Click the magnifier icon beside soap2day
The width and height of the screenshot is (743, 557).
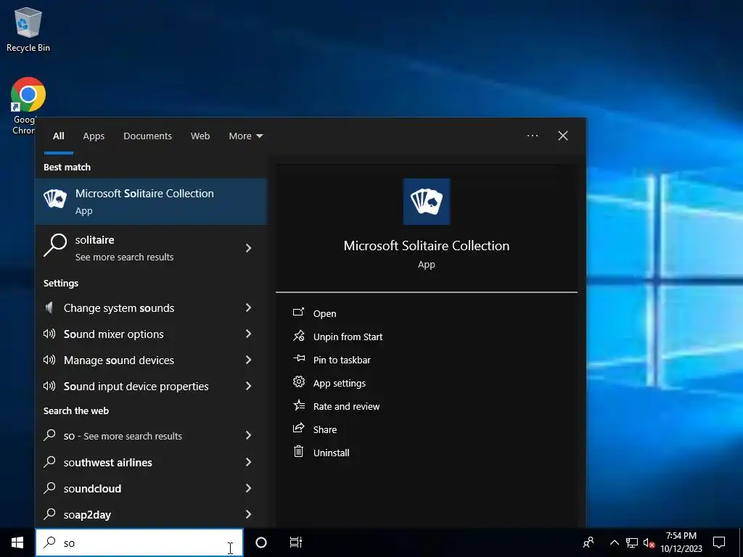tap(49, 513)
